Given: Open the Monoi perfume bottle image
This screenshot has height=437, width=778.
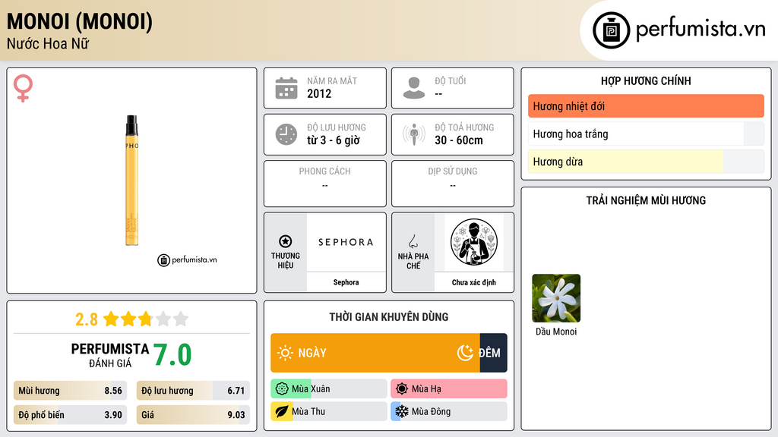Looking at the screenshot, I should pos(131,181).
